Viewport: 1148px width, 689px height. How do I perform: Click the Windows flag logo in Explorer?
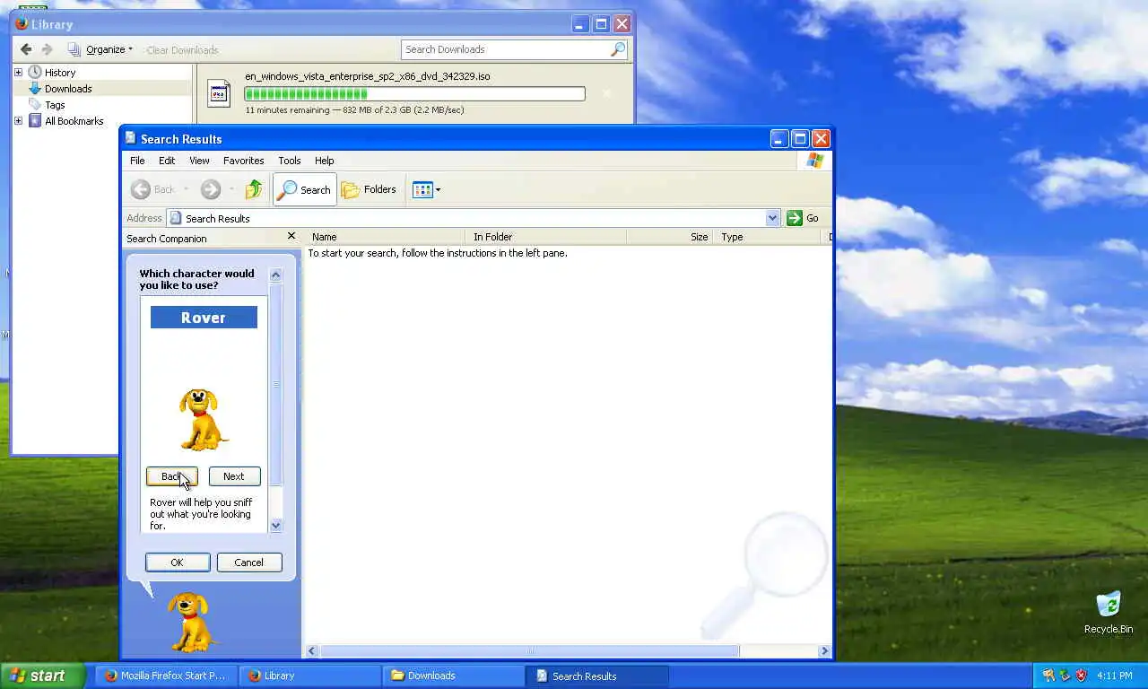(x=815, y=161)
